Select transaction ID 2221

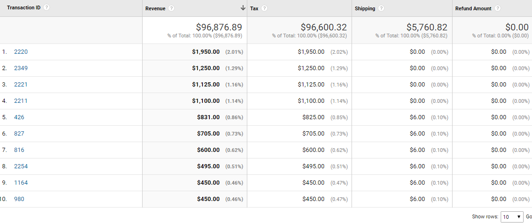tap(21, 85)
